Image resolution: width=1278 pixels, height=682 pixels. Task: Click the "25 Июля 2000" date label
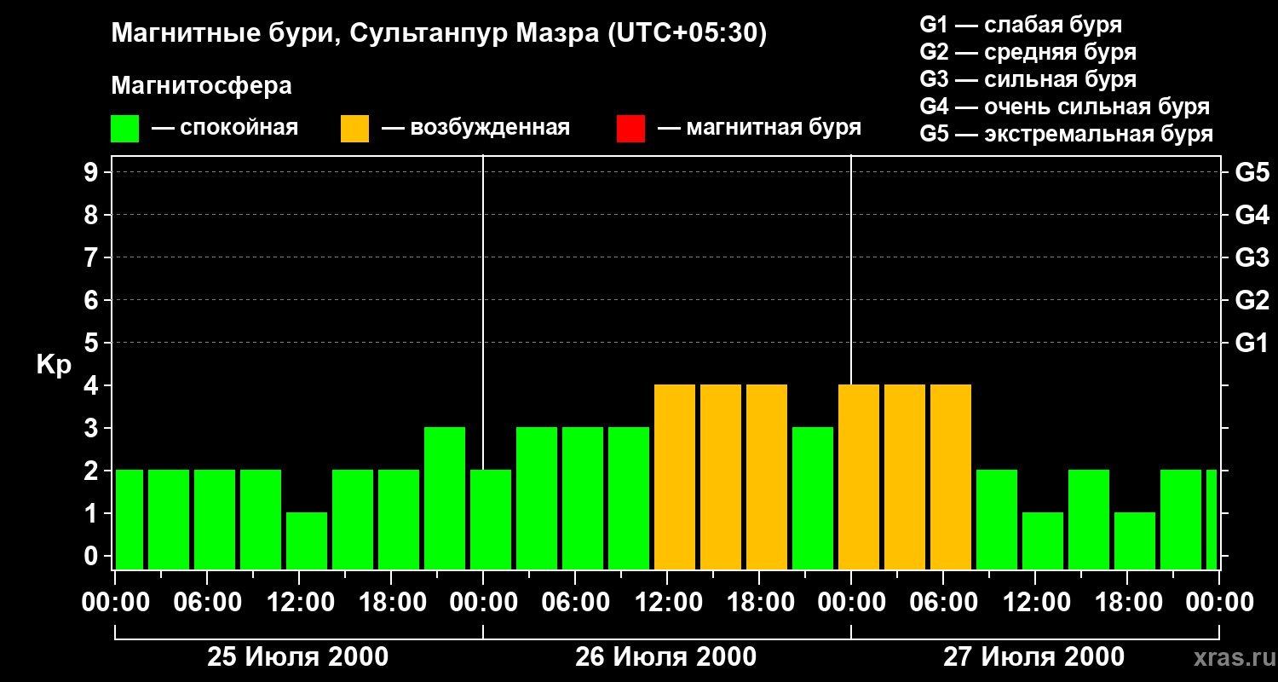coord(298,657)
